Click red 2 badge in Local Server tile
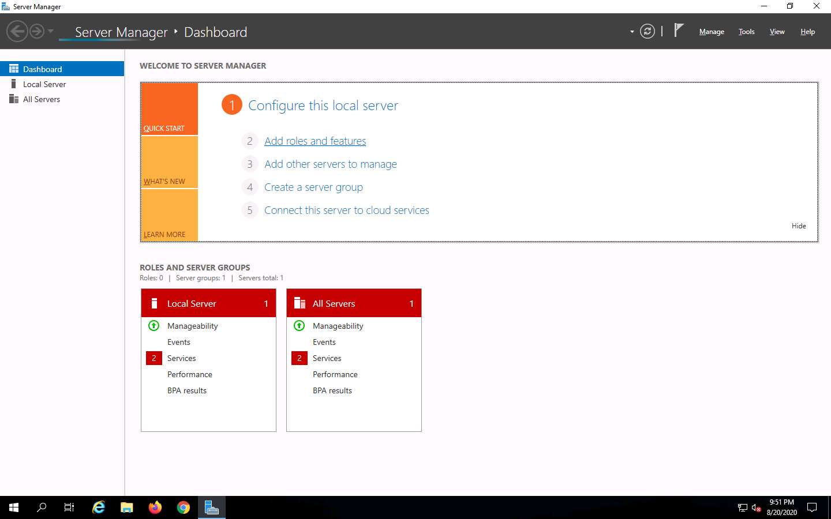831x519 pixels. 154,358
